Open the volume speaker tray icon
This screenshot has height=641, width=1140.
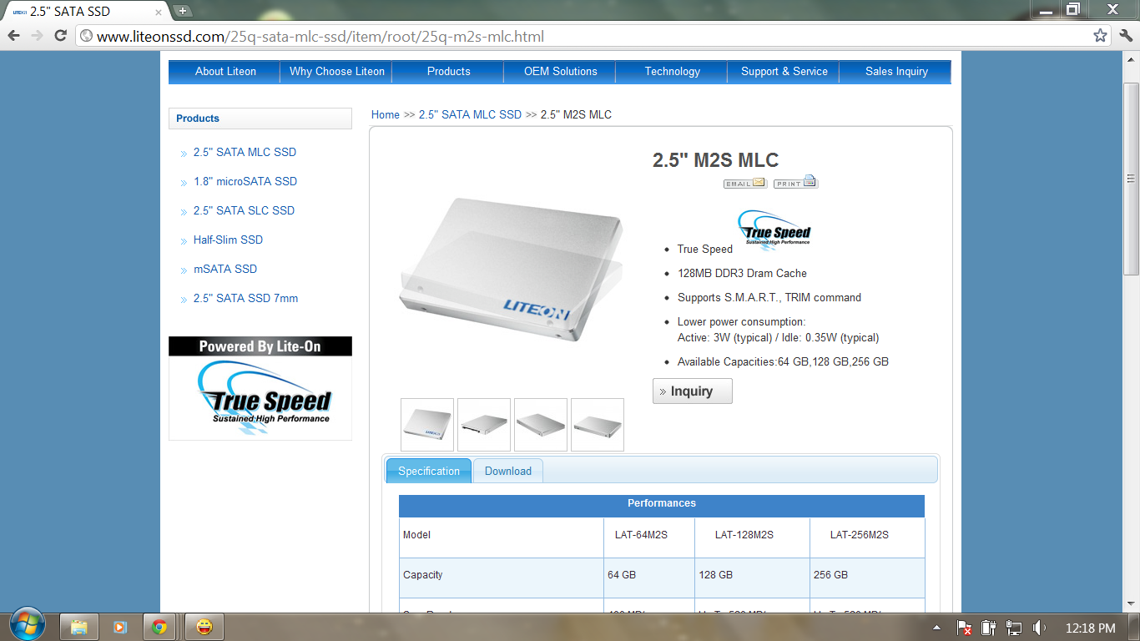[x=1039, y=628]
